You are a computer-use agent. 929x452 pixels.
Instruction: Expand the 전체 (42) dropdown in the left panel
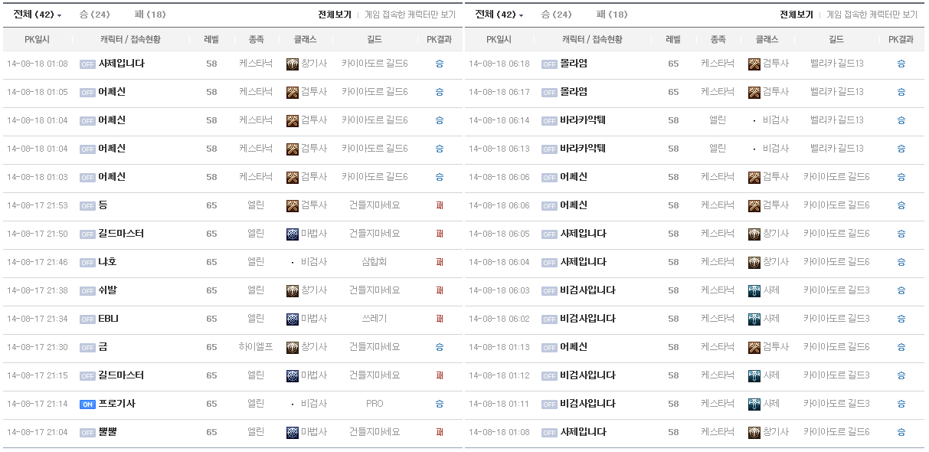[x=38, y=15]
